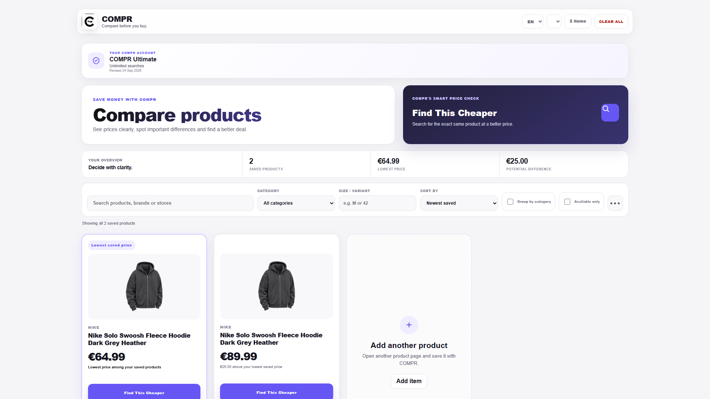Image resolution: width=710 pixels, height=399 pixels.
Task: Click the COMPR logo icon
Action: point(89,21)
